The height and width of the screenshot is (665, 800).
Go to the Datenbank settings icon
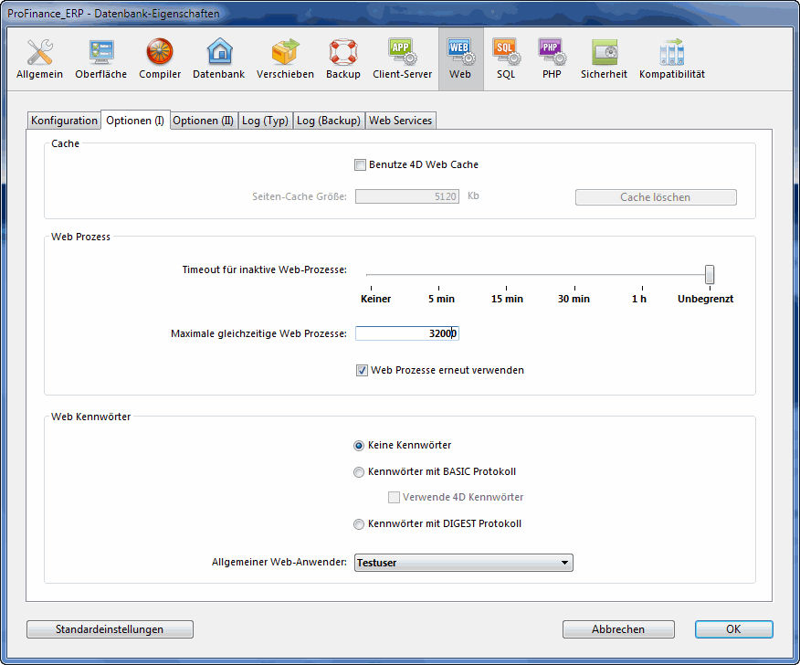218,58
